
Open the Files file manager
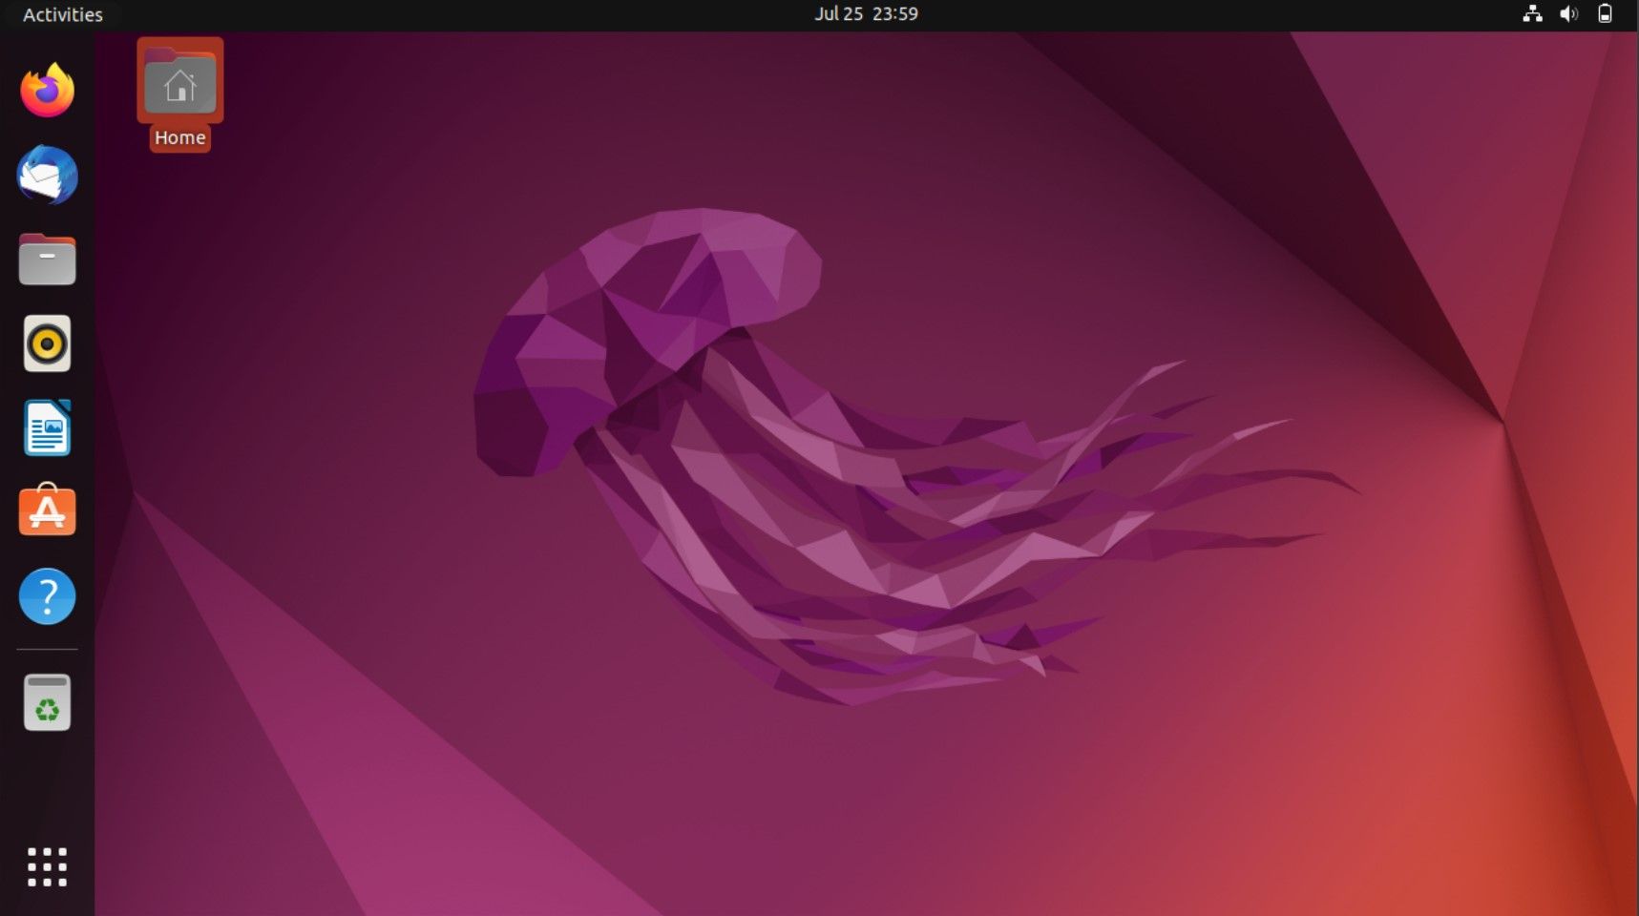click(46, 259)
